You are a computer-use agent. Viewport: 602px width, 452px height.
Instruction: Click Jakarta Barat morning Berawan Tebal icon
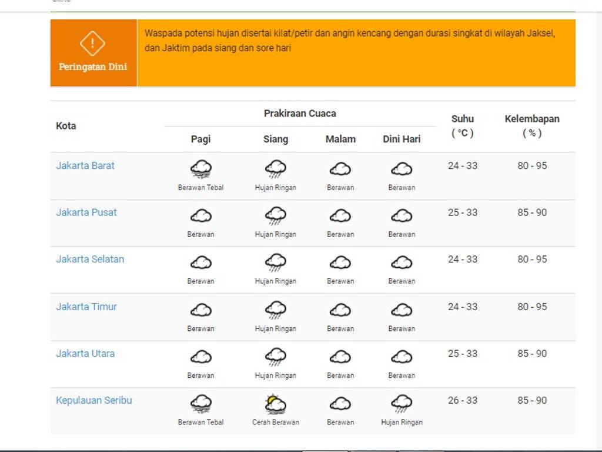(200, 169)
